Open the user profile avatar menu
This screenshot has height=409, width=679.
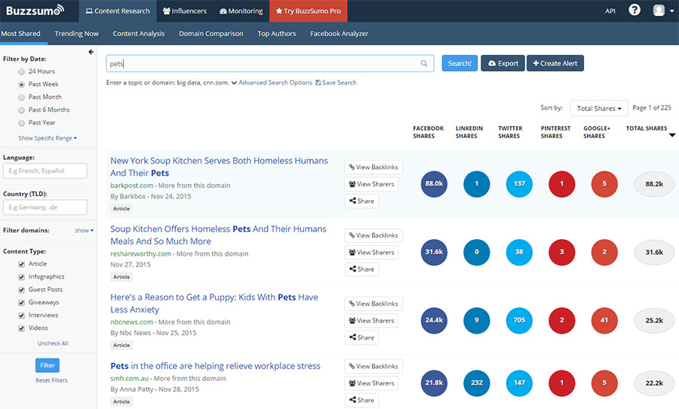click(663, 11)
